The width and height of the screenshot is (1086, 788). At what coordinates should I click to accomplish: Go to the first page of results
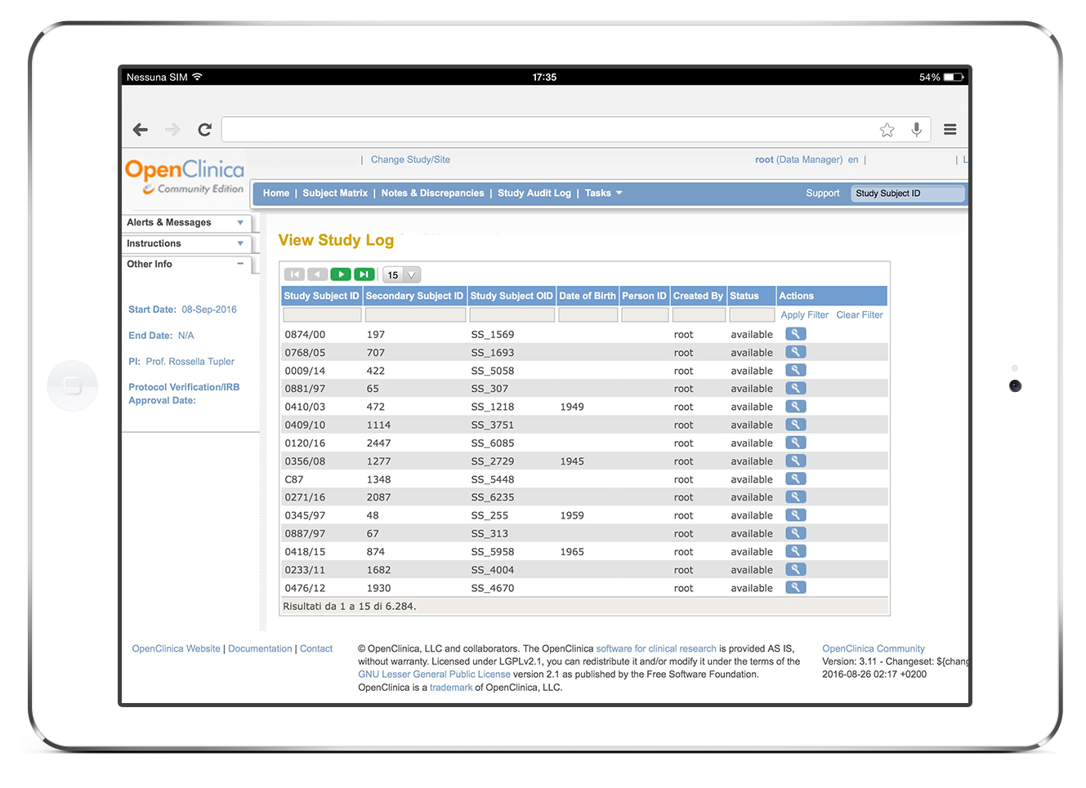click(x=295, y=274)
